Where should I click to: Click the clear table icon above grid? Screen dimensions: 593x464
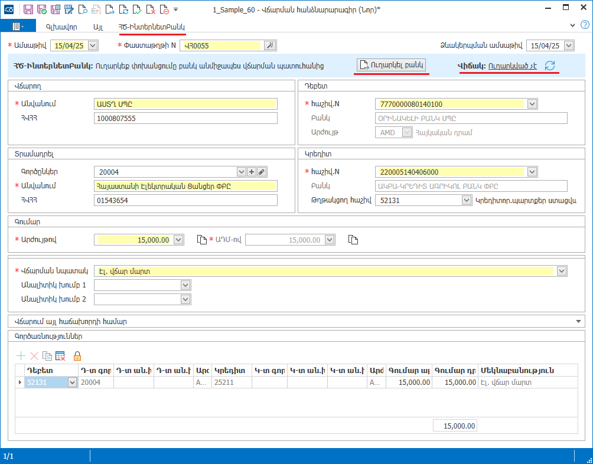60,356
